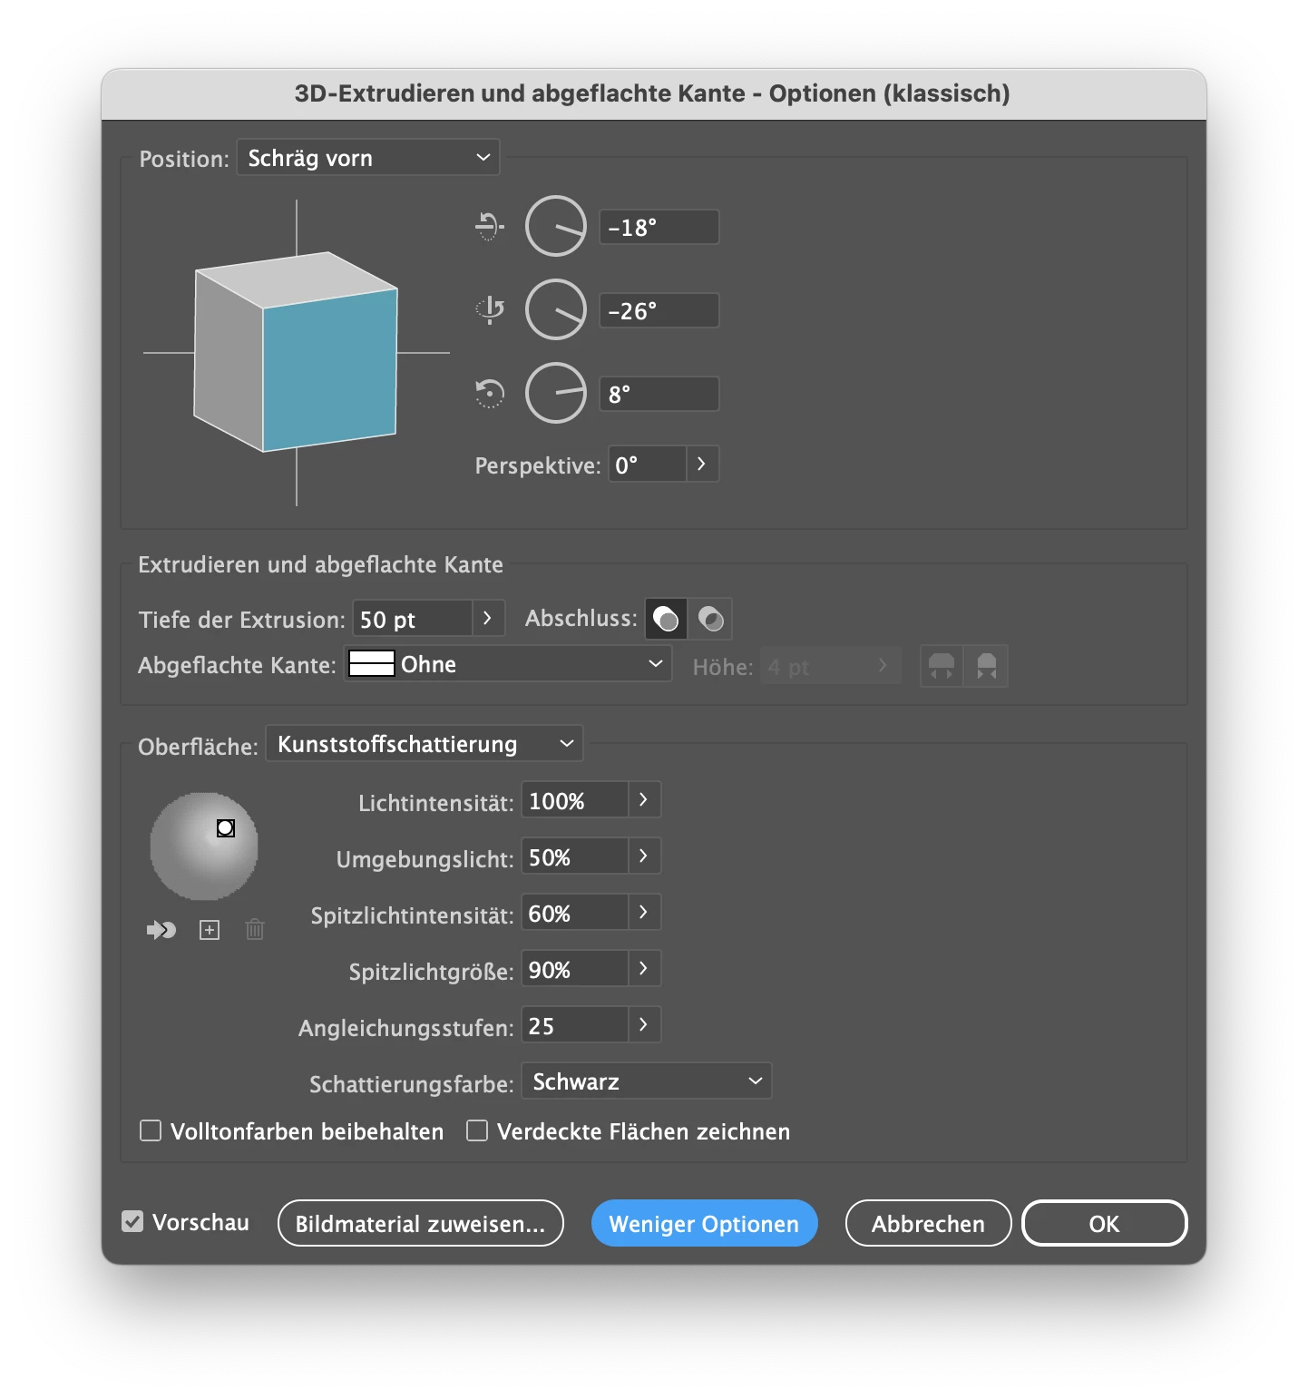This screenshot has width=1308, height=1399.
Task: Open the Abgeflachte Kante dropdown showing Ohne
Action: tap(508, 664)
